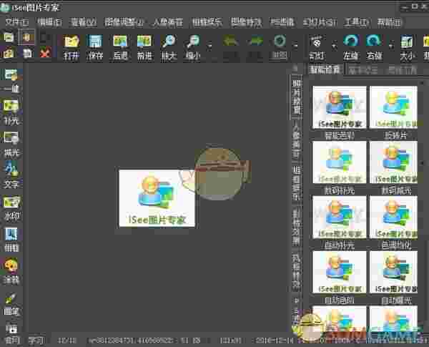Click the iSee image on the canvas

[x=157, y=198]
